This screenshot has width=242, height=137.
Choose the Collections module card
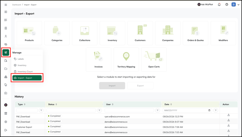(85, 33)
